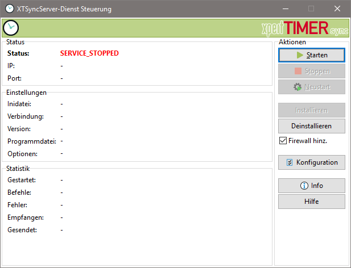Select the red SERVICE_STOPPED status text
The height and width of the screenshot is (268, 351).
click(89, 53)
